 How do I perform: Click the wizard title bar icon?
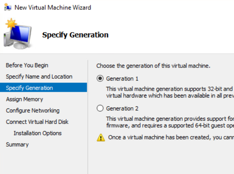click(x=8, y=7)
